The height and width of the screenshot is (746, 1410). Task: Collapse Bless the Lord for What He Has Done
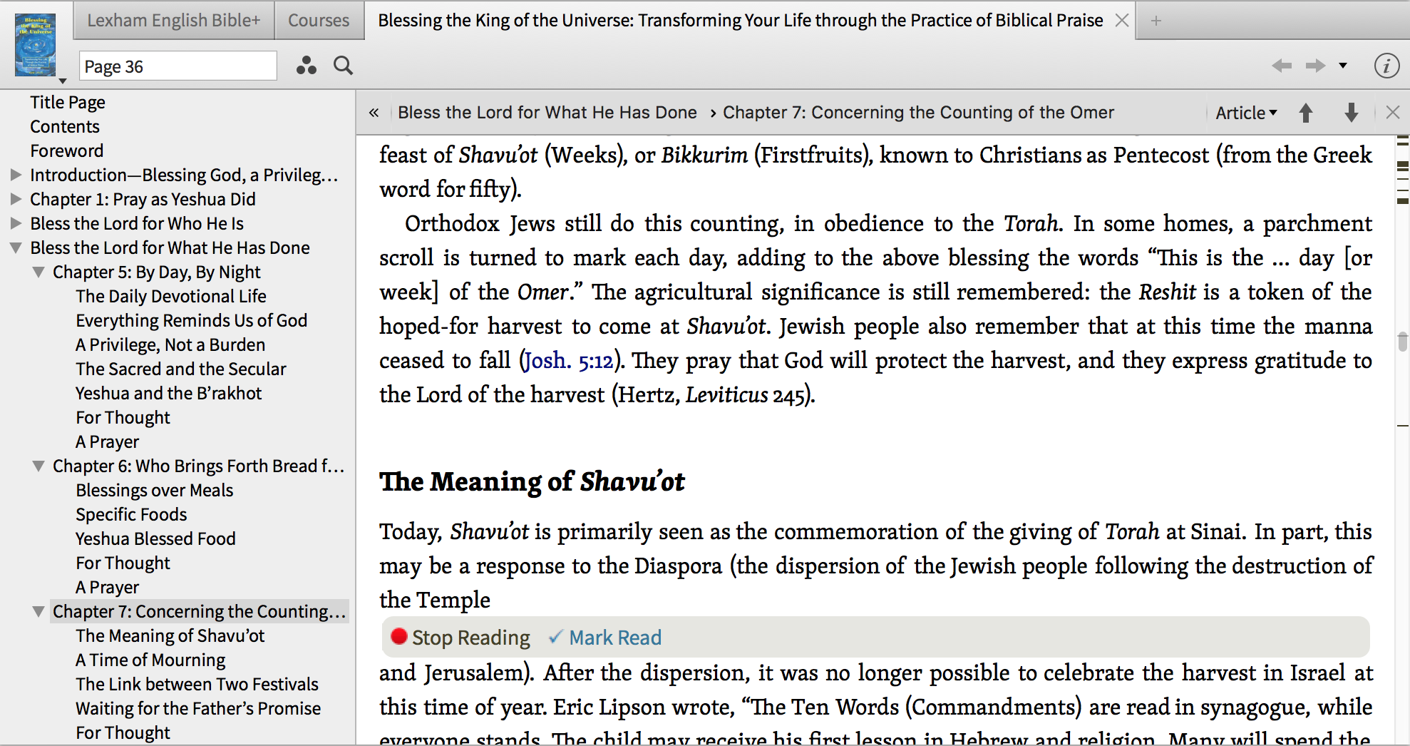pyautogui.click(x=16, y=248)
